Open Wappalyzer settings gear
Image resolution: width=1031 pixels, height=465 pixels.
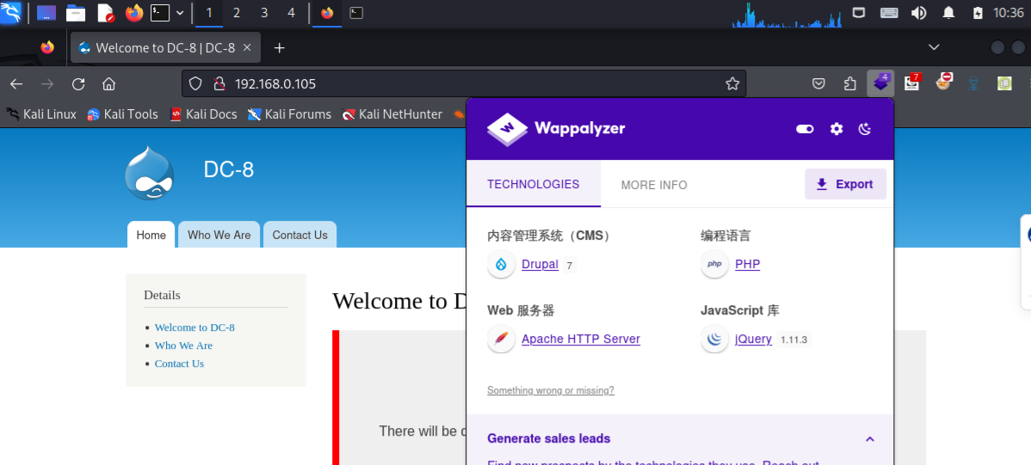point(837,129)
